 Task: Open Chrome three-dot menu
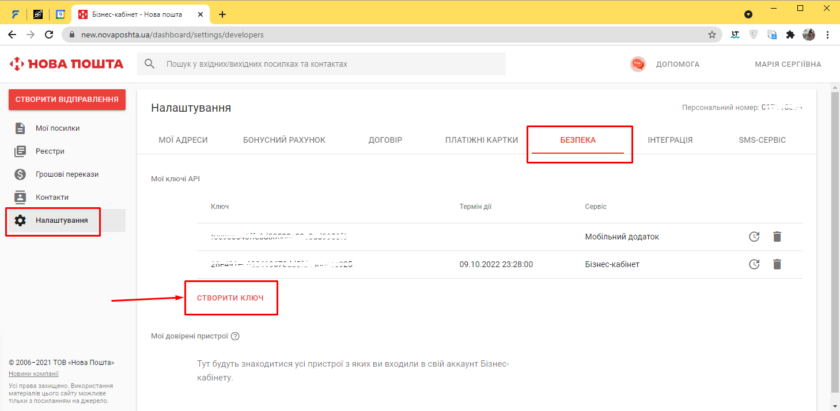click(x=827, y=35)
